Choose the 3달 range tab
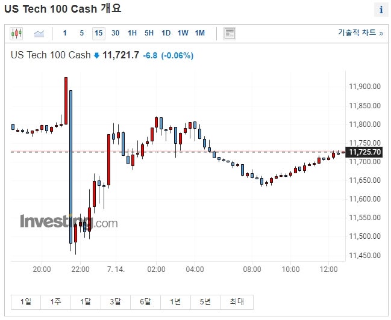The height and width of the screenshot is (320, 391). coord(116,302)
